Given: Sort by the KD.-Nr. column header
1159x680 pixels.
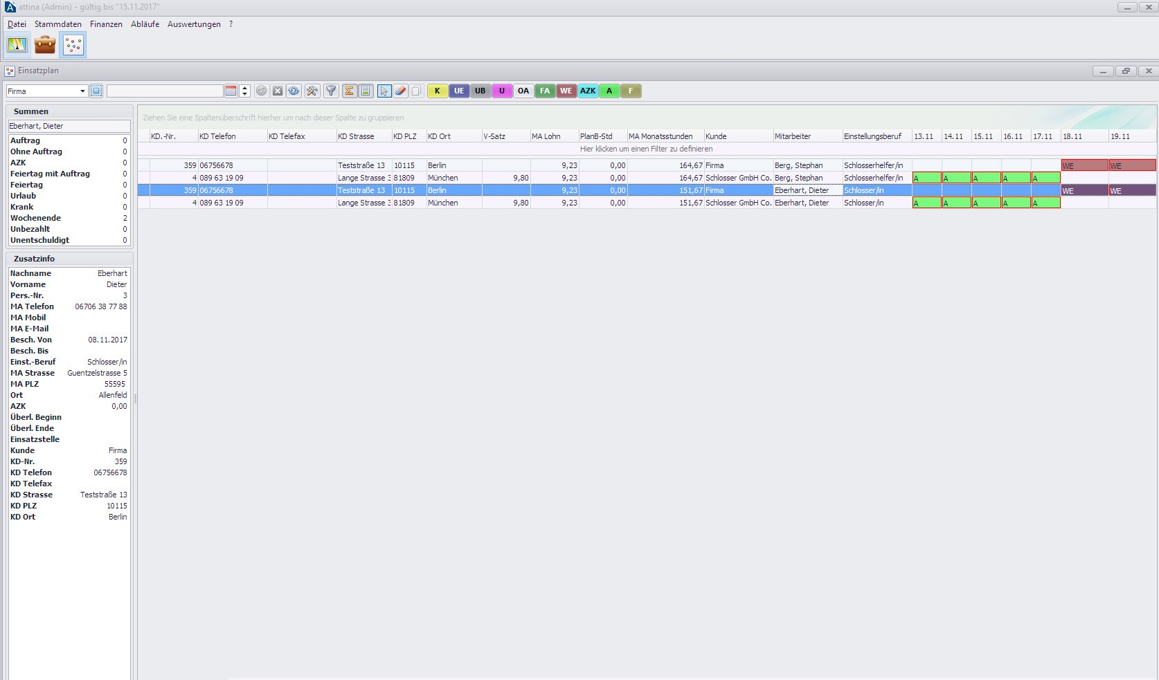Looking at the screenshot, I should coord(174,136).
